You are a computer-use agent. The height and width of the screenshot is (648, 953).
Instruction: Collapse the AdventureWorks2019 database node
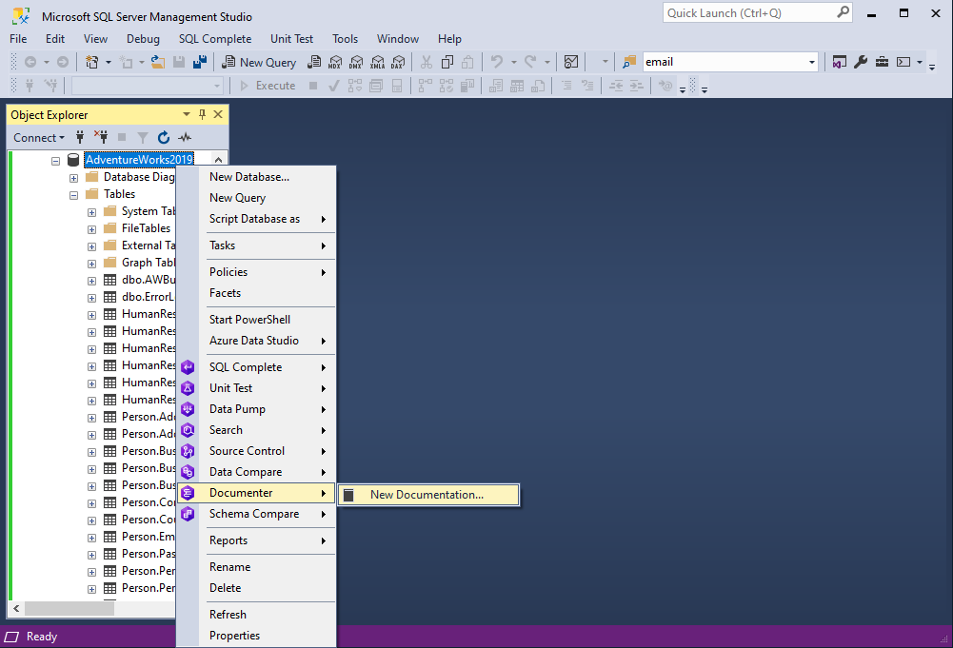[56, 161]
